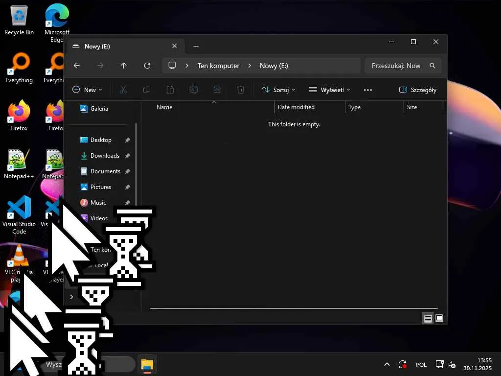Screen dimensions: 501x376
Task: Click the sync status tray icon
Action: coord(403,364)
